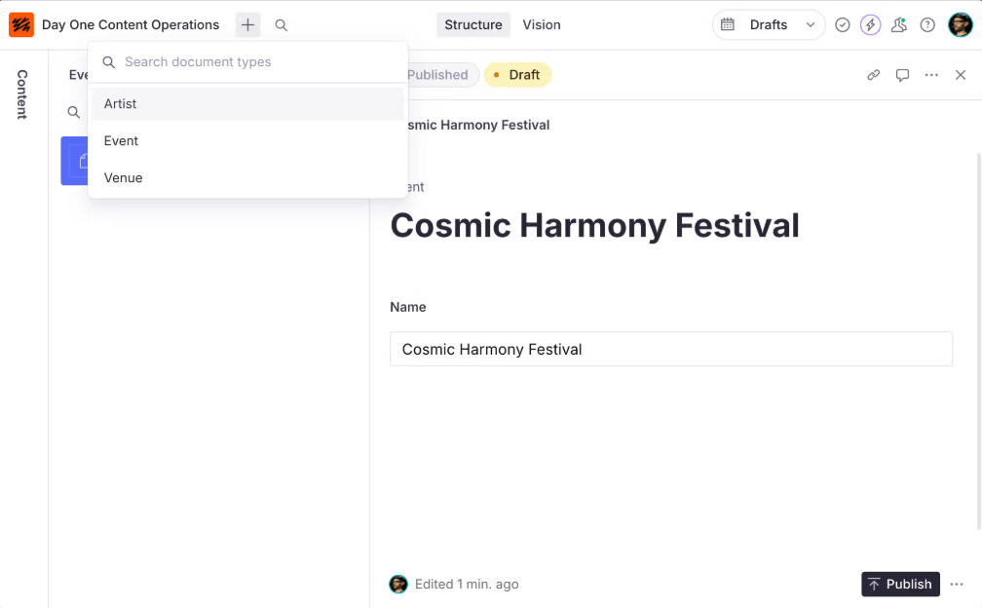
Task: Click the orange Sanity workspace logo
Action: (21, 25)
